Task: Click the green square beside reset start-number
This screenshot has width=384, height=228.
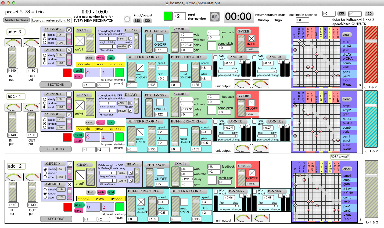Action: coord(168,16)
